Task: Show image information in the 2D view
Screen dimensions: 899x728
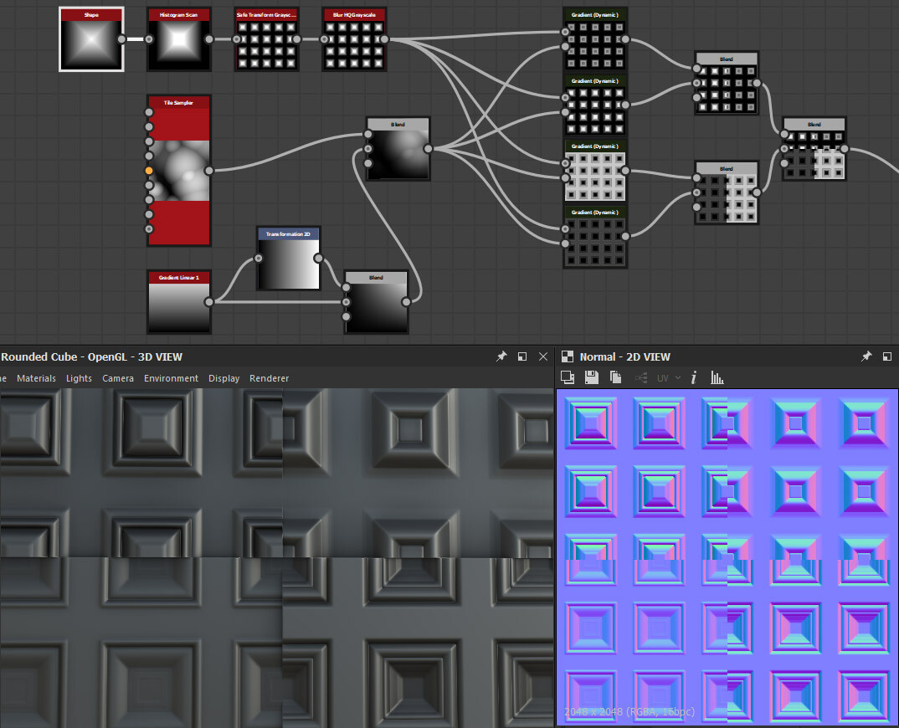Action: coord(693,377)
